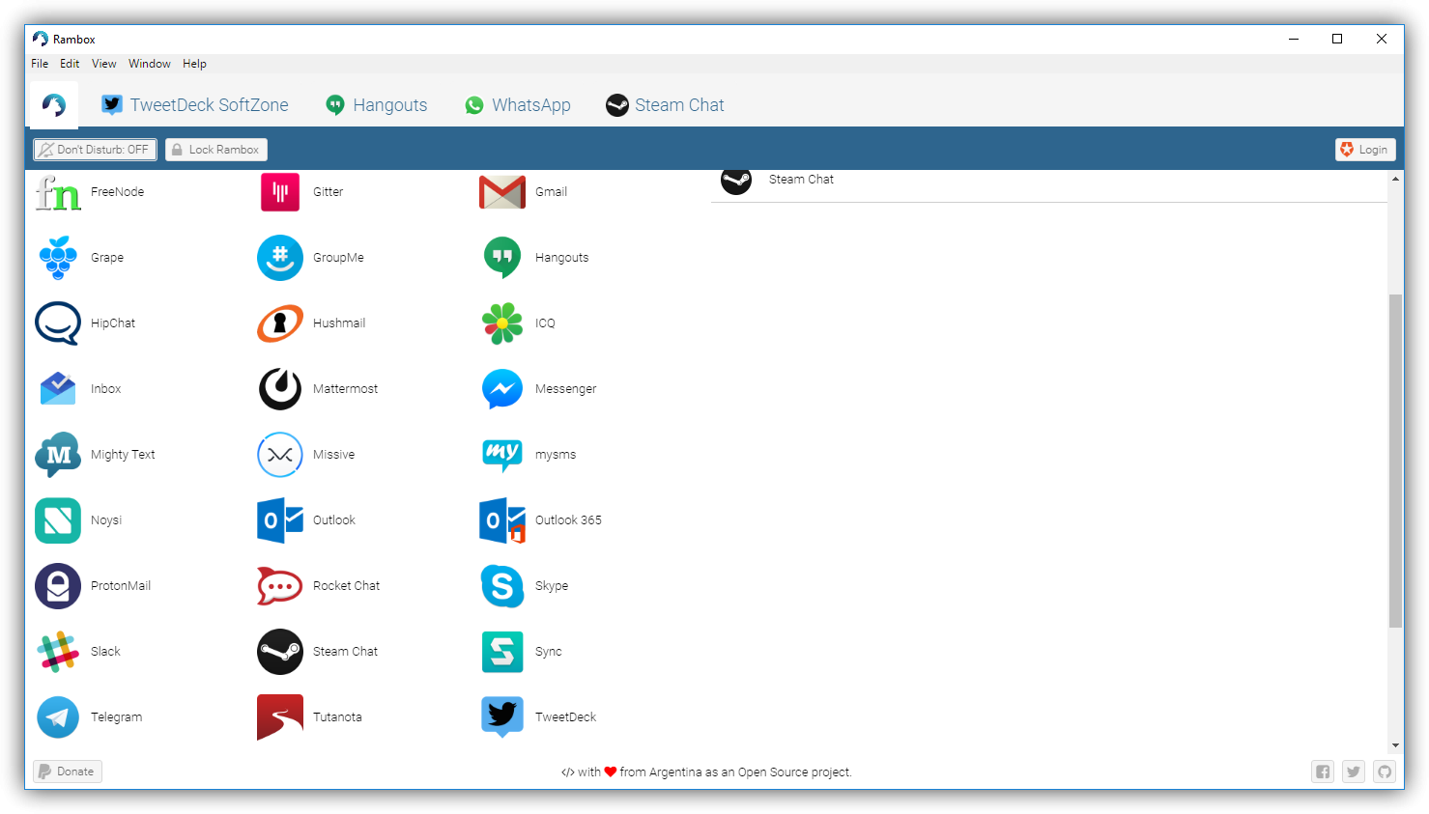Open Rambox Facebook page icon
Screen dimensions: 1429x814
coord(1323,772)
